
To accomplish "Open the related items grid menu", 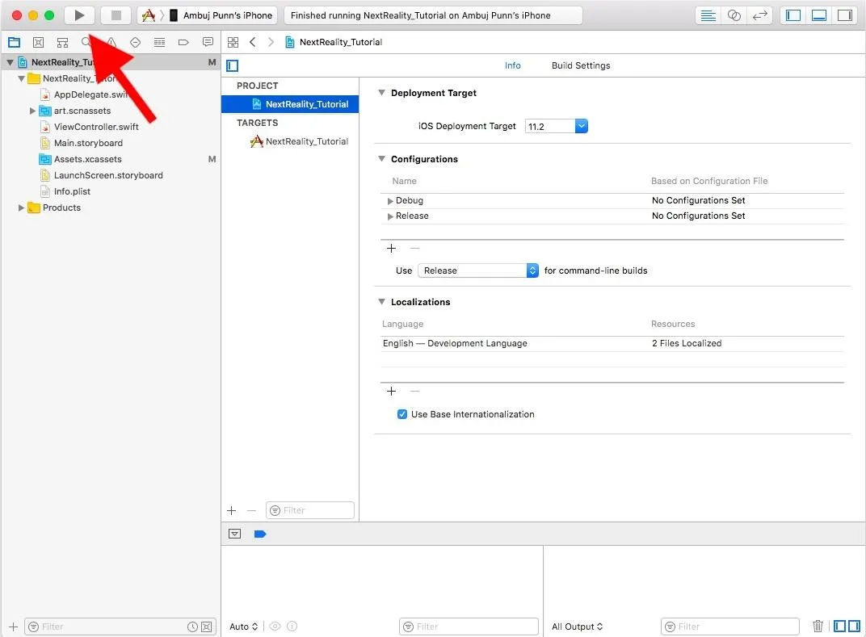I will click(233, 42).
